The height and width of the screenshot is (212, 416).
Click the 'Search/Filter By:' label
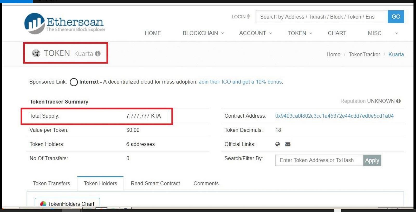pyautogui.click(x=244, y=158)
